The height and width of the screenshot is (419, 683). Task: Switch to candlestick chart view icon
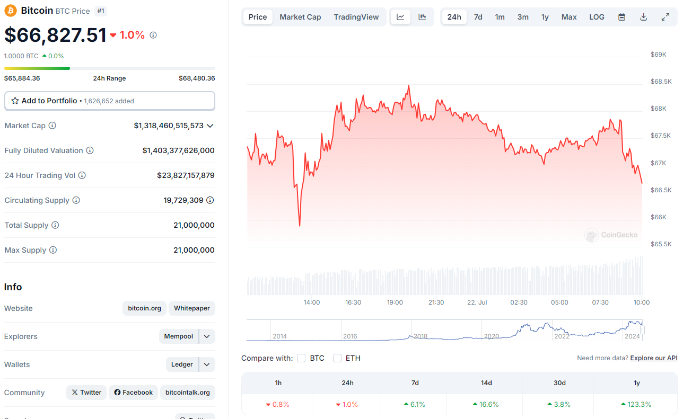pyautogui.click(x=422, y=17)
